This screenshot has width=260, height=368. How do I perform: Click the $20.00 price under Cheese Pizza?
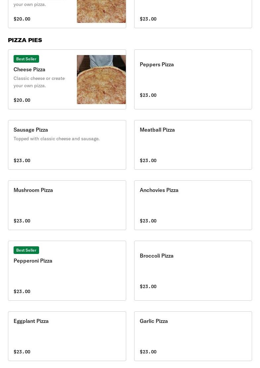[22, 100]
